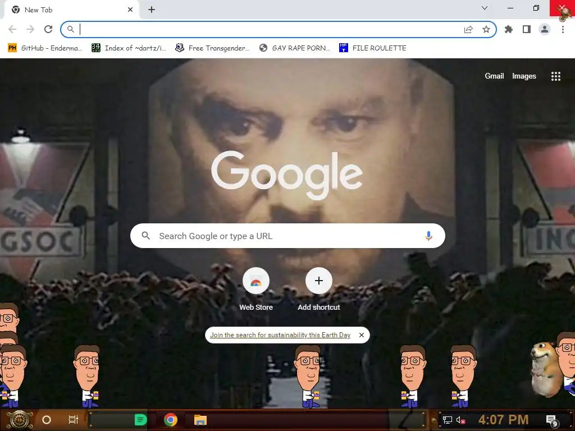Open the GitHub - Enderma... bookmark

tap(45, 48)
